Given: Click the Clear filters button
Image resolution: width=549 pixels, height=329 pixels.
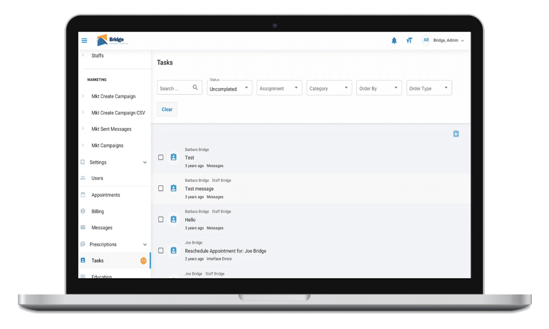Looking at the screenshot, I should 167,110.
